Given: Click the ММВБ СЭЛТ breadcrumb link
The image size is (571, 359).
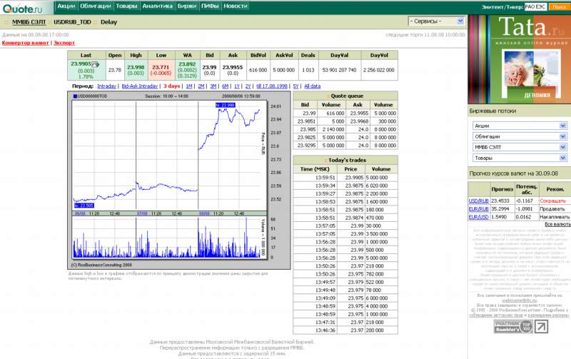Looking at the screenshot, I should pyautogui.click(x=29, y=22).
